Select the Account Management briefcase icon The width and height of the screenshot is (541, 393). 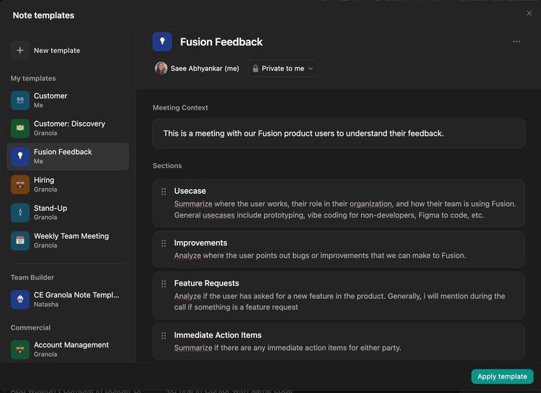20,350
